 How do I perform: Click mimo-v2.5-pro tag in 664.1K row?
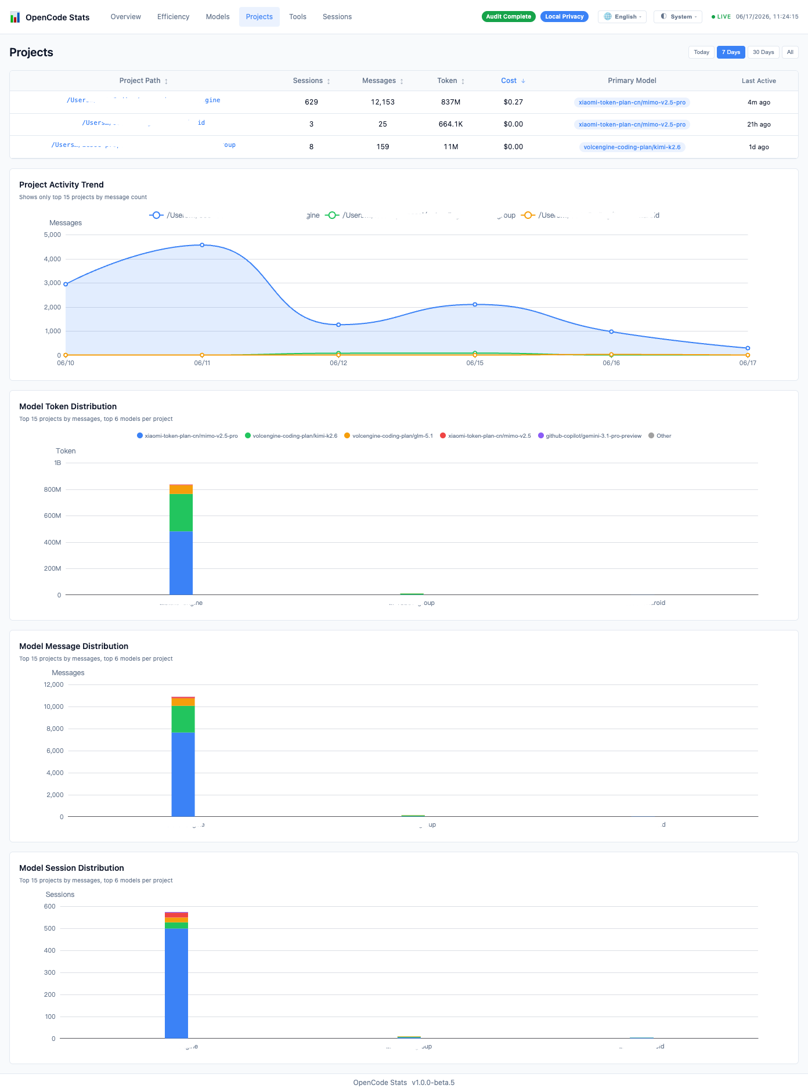click(x=632, y=124)
